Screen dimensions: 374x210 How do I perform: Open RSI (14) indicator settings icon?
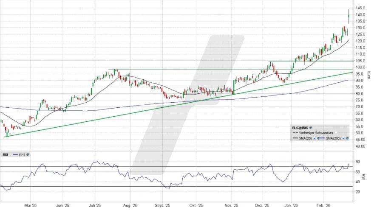[x=28, y=155]
